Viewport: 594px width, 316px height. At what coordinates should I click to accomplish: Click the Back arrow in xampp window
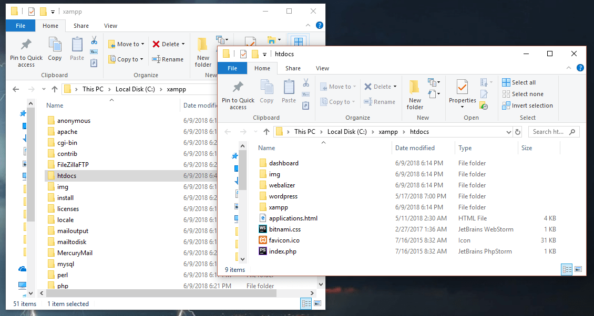click(16, 89)
